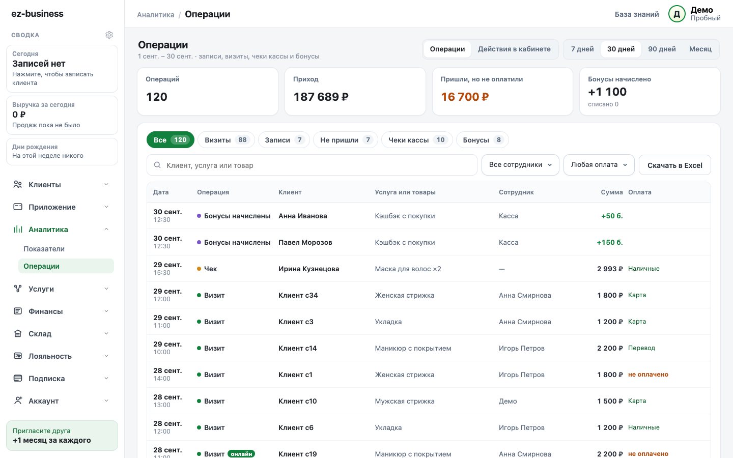Click the Пригласите друга banner
This screenshot has height=458, width=733.
(x=62, y=436)
